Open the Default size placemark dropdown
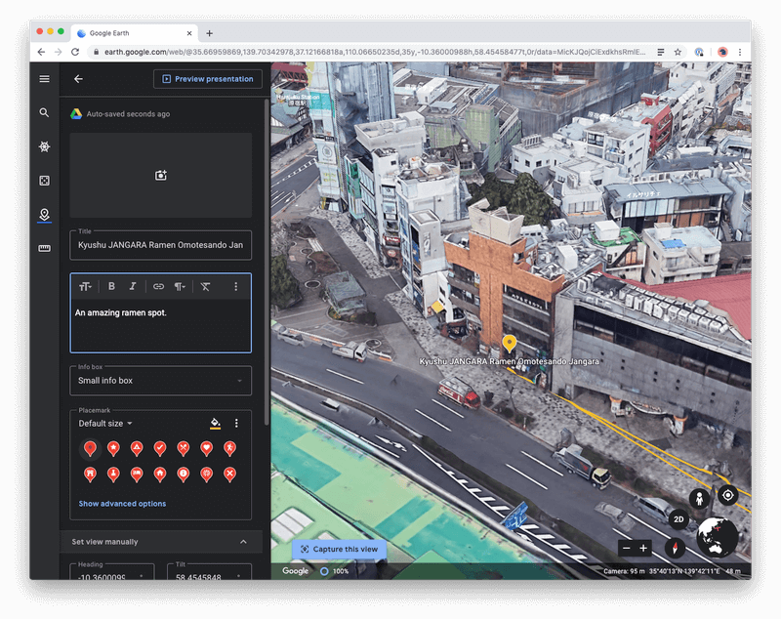The height and width of the screenshot is (619, 781). pyautogui.click(x=105, y=424)
